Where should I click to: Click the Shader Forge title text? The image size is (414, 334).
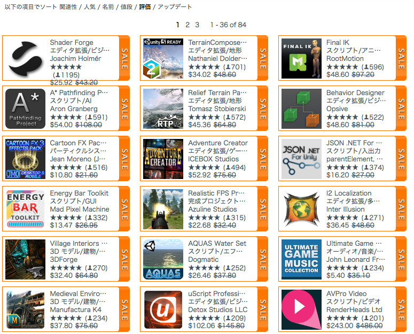click(x=72, y=43)
